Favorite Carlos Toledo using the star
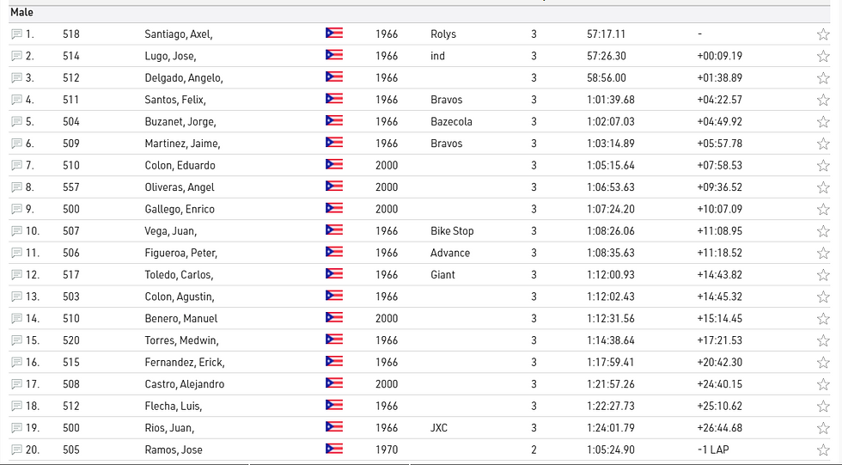This screenshot has width=842, height=465. point(823,275)
